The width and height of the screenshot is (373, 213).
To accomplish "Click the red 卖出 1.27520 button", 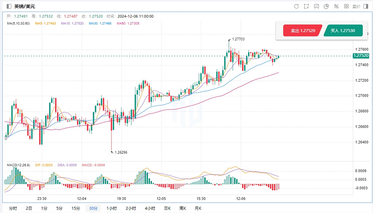I will [303, 31].
